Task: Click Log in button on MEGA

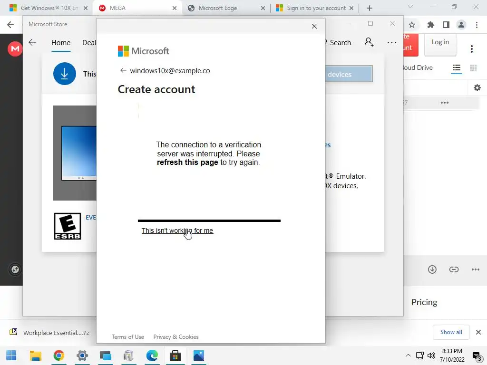Action: (x=440, y=43)
